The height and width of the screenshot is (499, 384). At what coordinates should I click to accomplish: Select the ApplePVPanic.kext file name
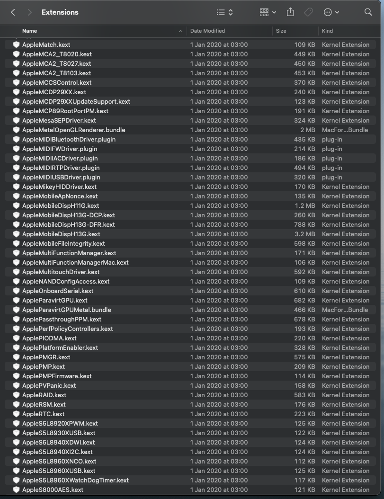click(49, 386)
